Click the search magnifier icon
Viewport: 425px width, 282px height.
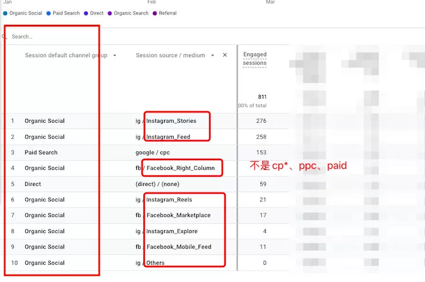click(x=4, y=36)
